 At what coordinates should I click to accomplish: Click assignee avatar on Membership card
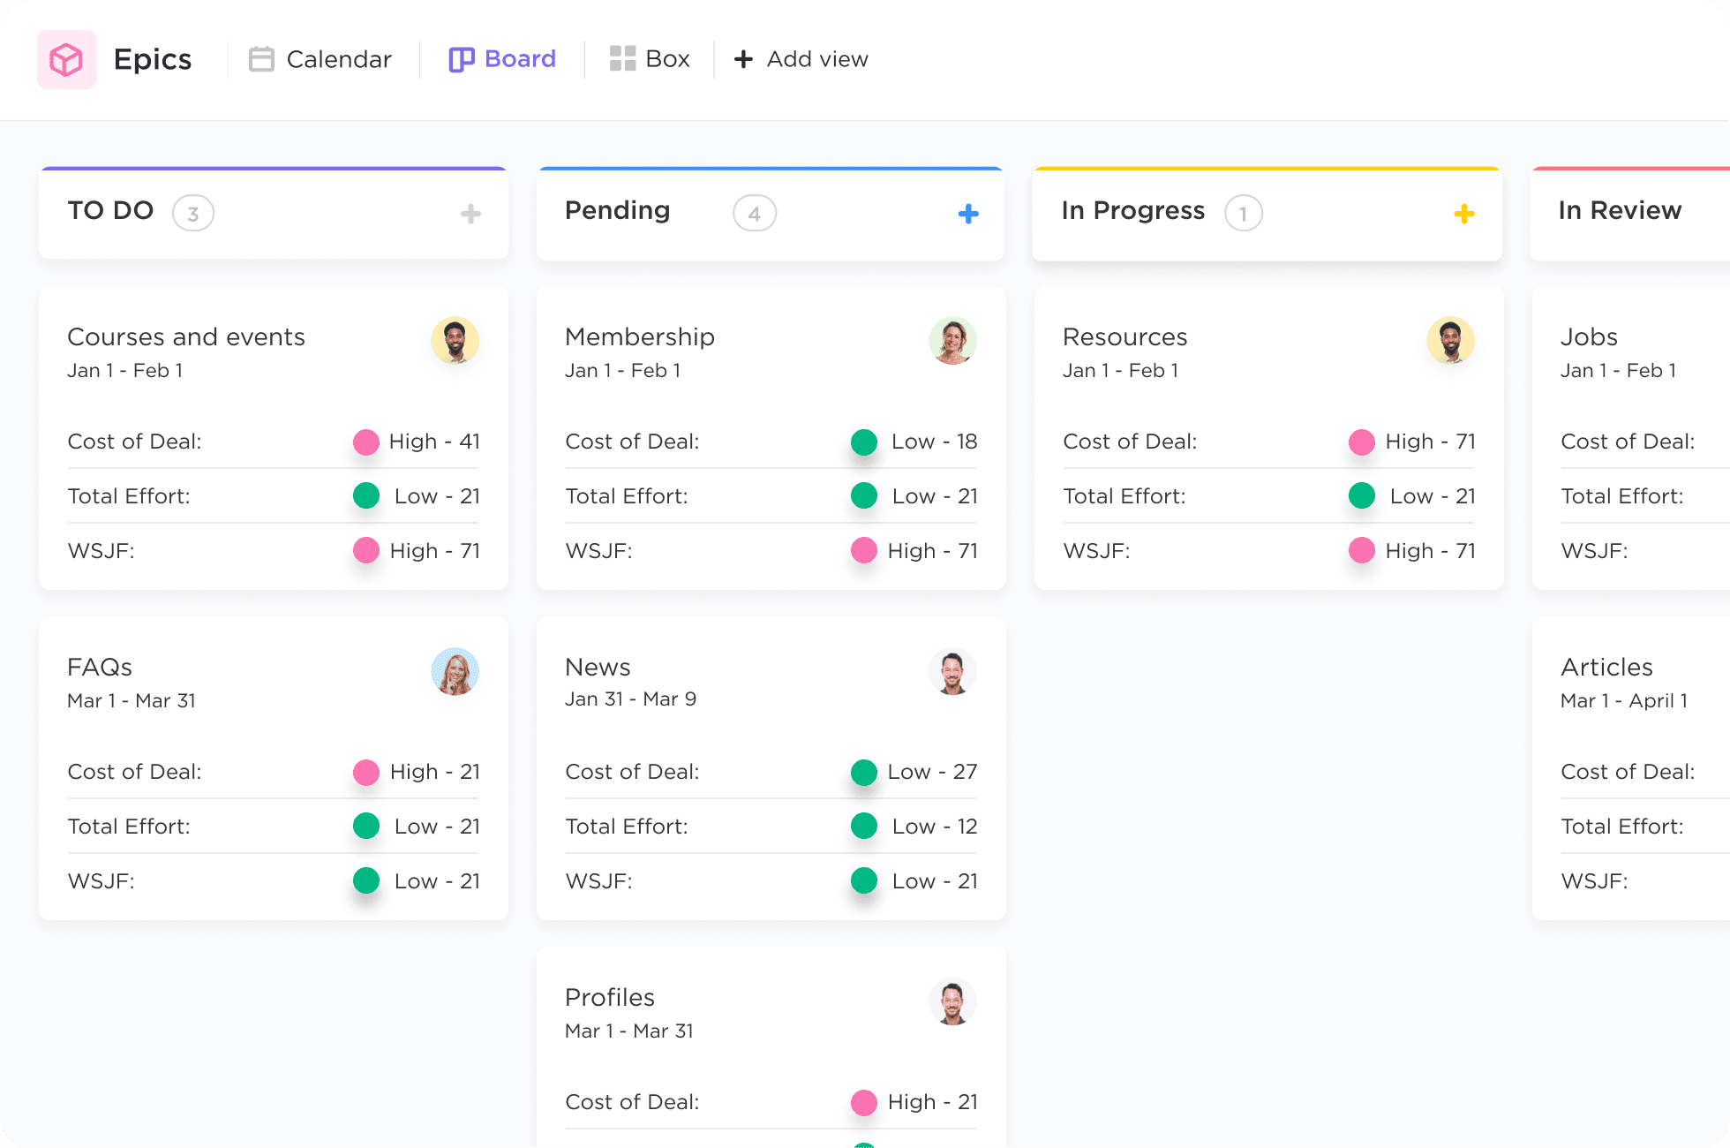pos(952,341)
